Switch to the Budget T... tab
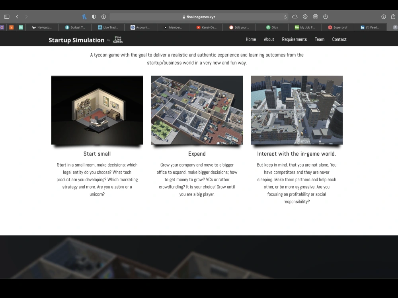Image resolution: width=398 pixels, height=298 pixels. pos(75,27)
